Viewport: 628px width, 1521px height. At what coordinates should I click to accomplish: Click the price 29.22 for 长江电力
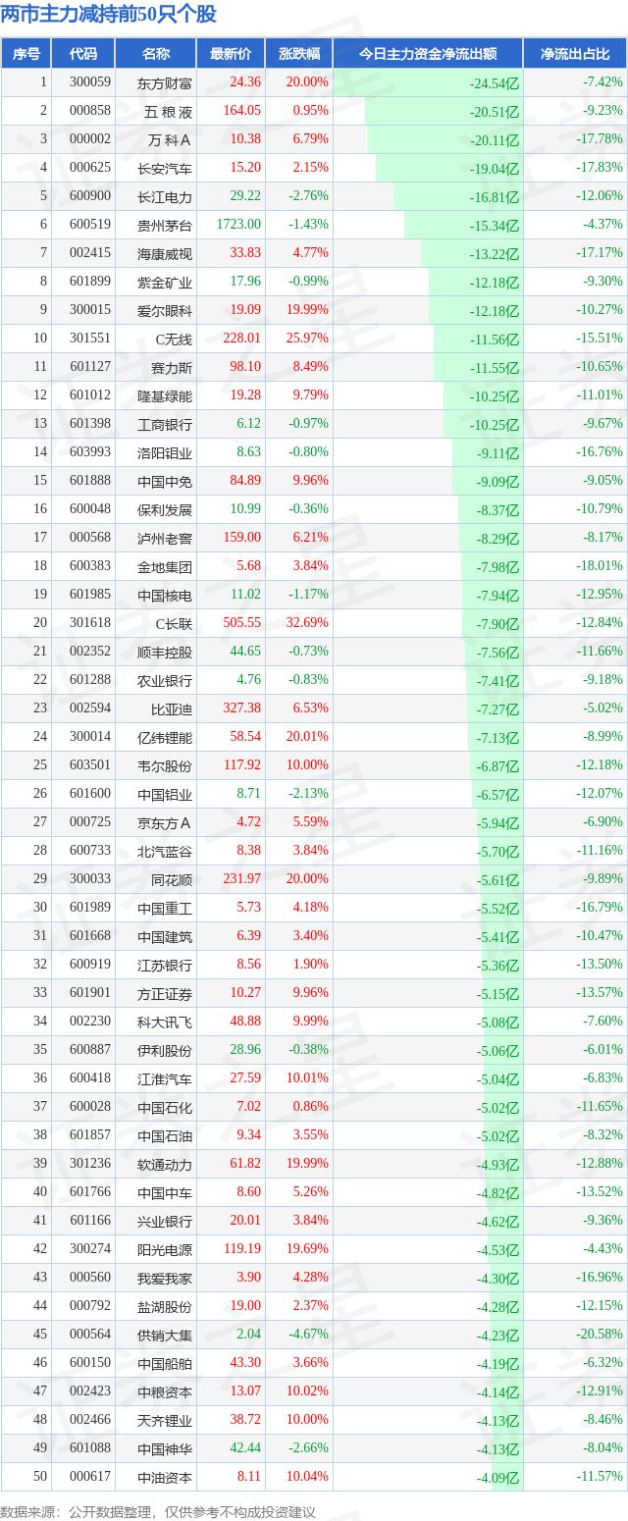click(244, 196)
